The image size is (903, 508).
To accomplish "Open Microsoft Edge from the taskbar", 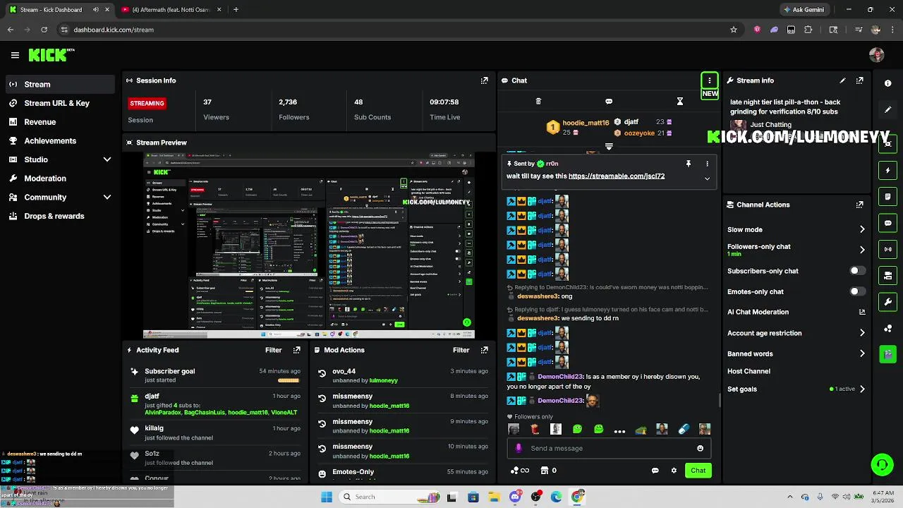I will pos(557,497).
